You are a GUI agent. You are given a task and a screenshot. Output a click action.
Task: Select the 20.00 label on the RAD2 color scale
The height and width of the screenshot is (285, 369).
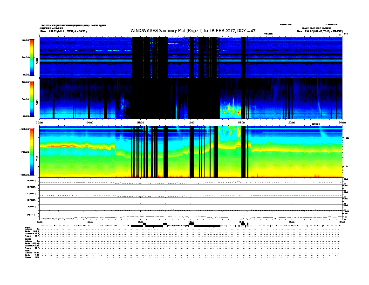[x=25, y=57]
